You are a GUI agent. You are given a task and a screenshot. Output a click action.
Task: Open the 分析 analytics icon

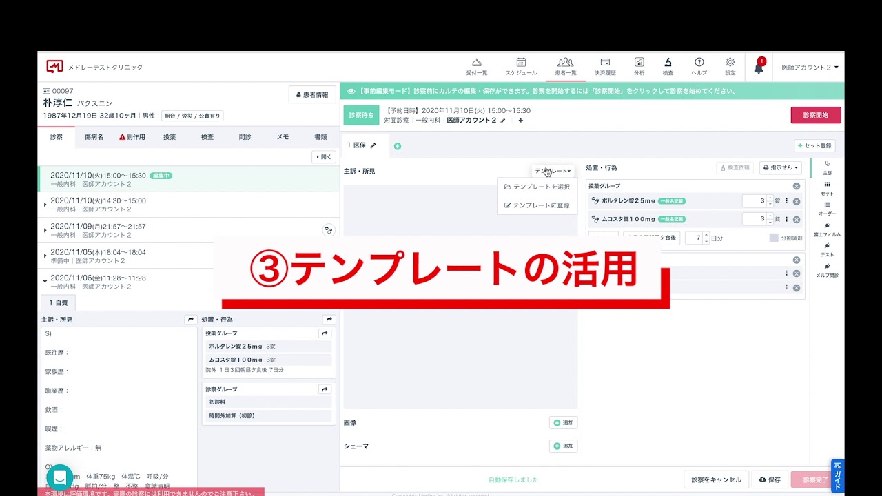[x=639, y=66]
